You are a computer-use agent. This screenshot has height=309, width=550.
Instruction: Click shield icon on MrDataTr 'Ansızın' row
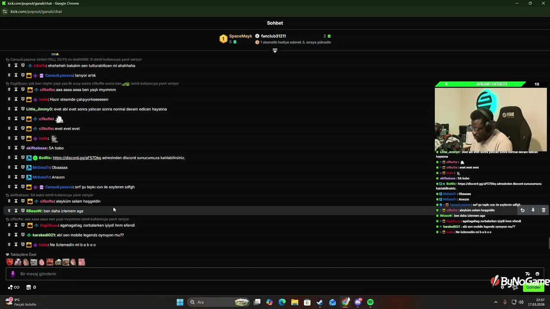click(23, 177)
